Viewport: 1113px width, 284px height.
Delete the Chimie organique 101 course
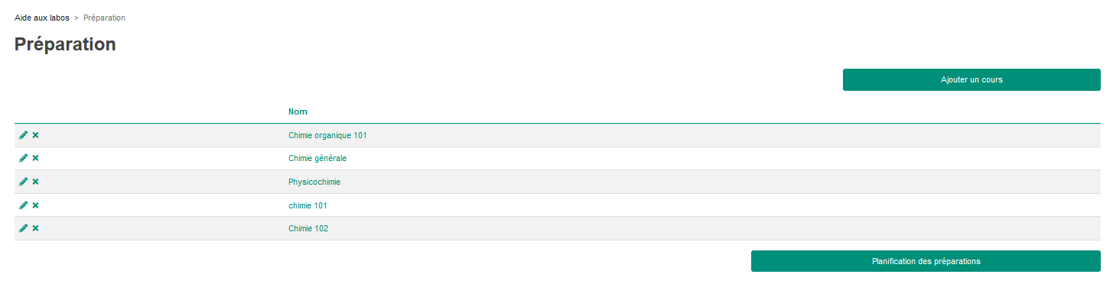point(35,135)
